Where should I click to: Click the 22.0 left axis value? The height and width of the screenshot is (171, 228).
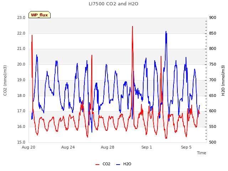tap(21, 33)
